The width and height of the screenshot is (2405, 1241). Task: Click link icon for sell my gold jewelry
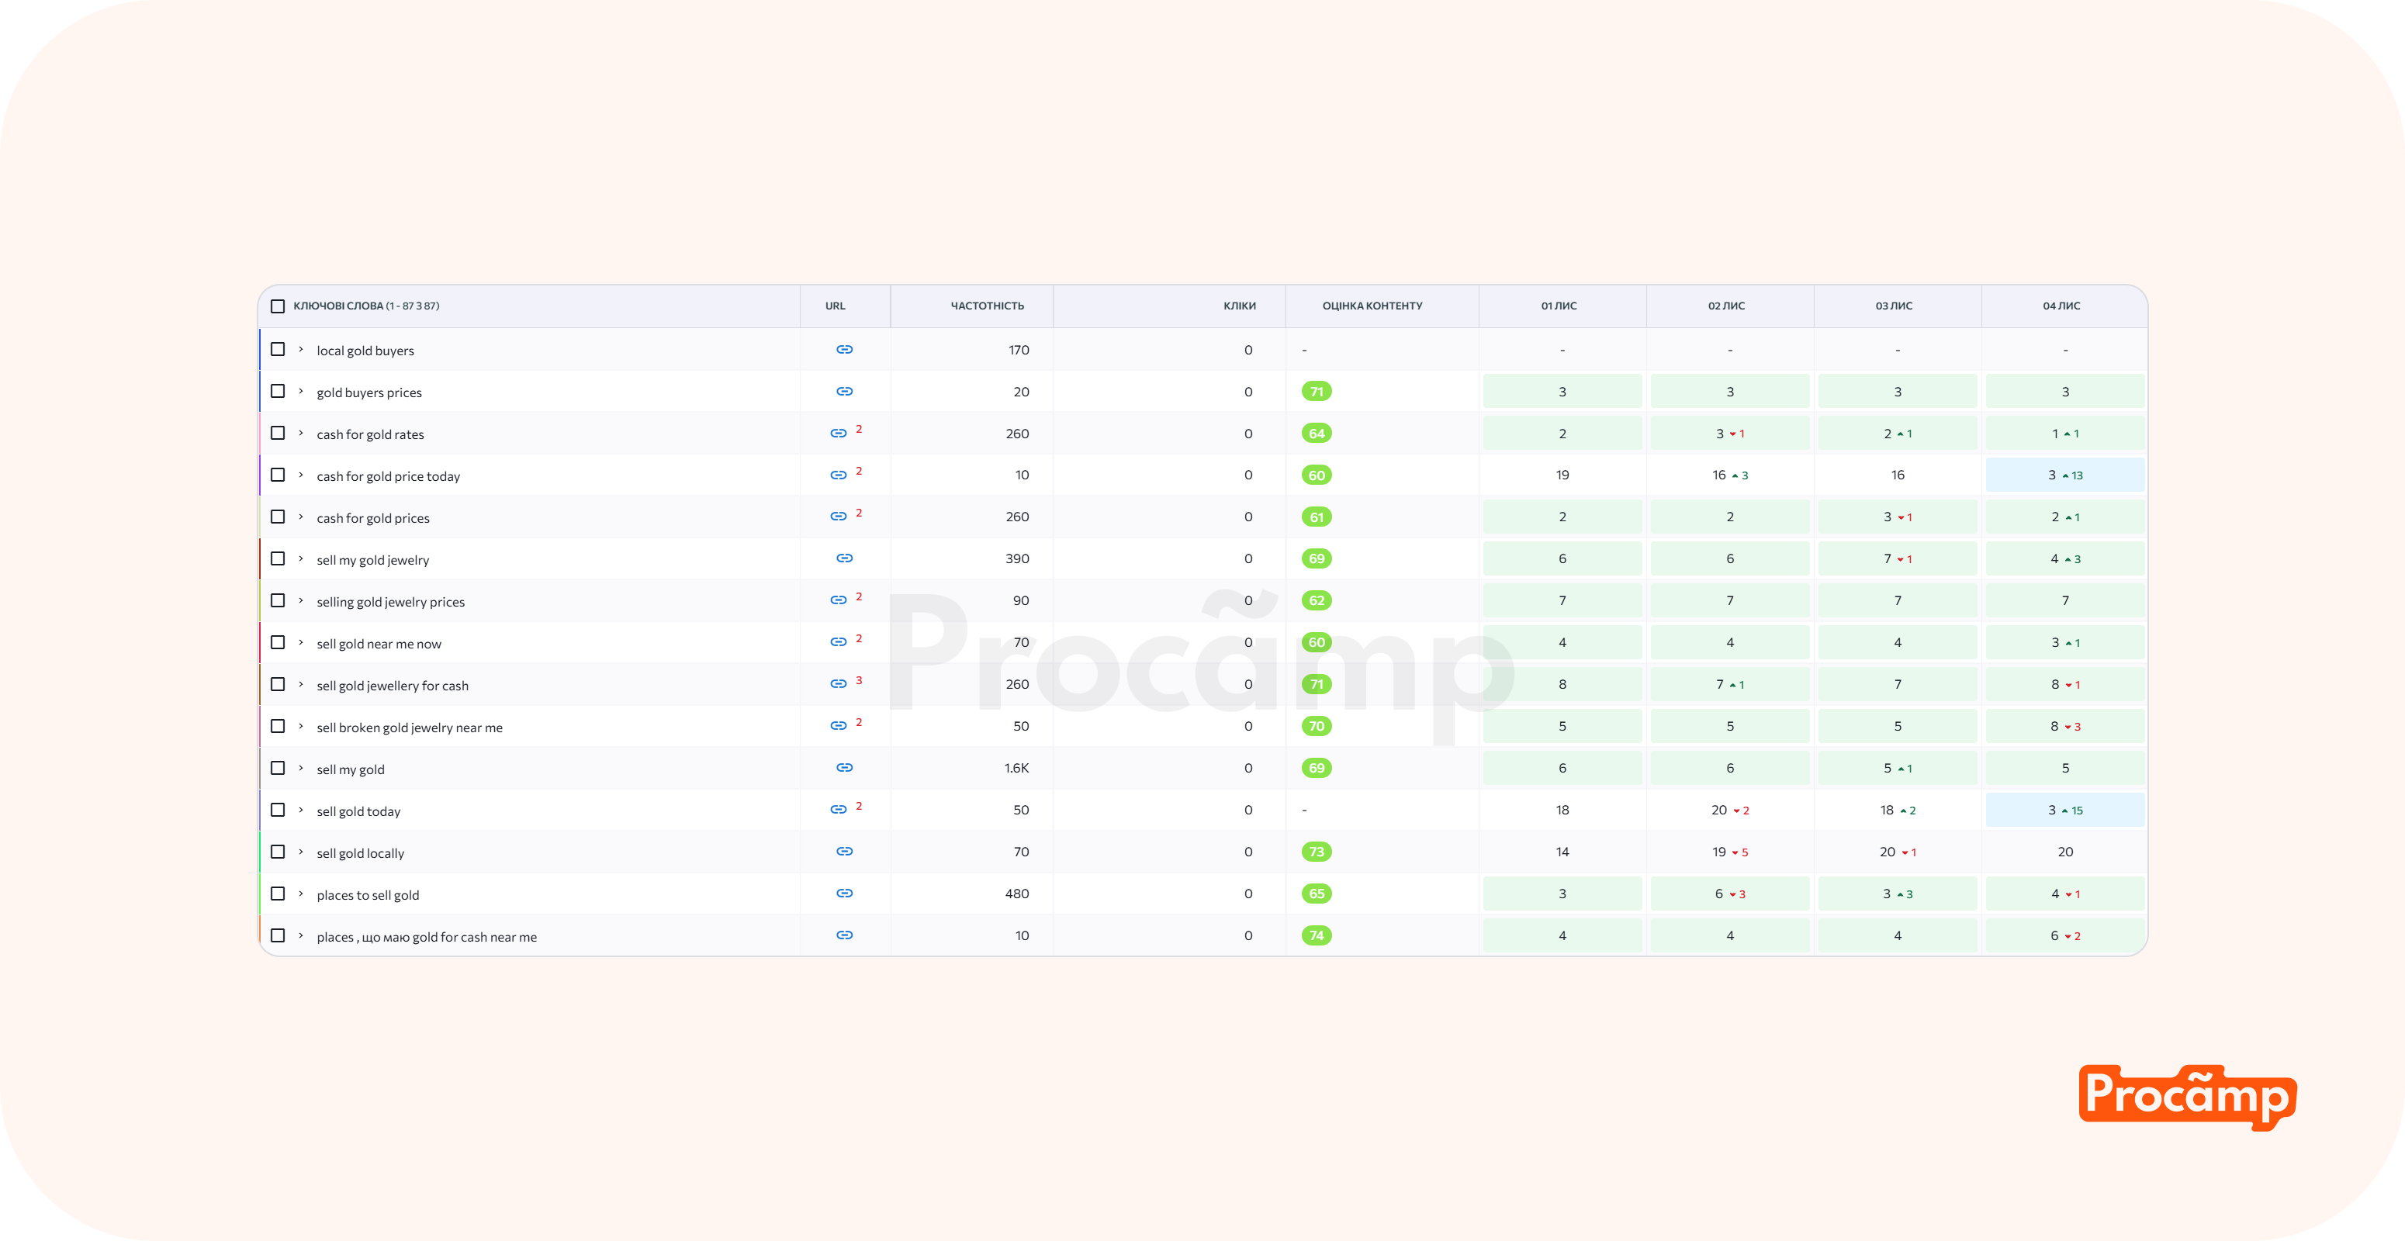click(844, 559)
